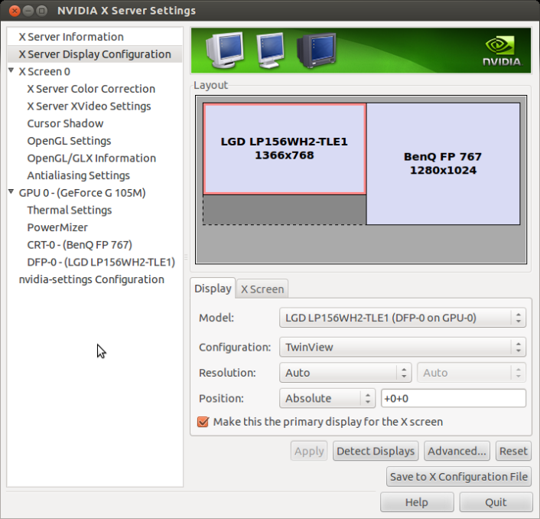Select Thermal Settings in sidebar
Viewport: 540px width, 519px height.
[70, 210]
